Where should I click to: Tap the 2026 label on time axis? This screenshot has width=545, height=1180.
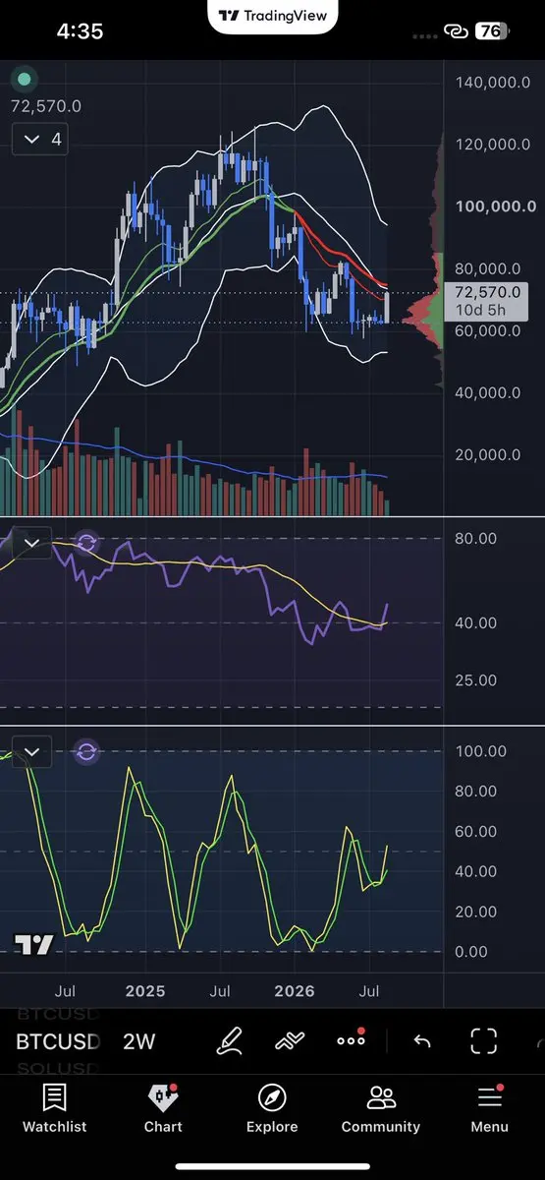tap(294, 990)
